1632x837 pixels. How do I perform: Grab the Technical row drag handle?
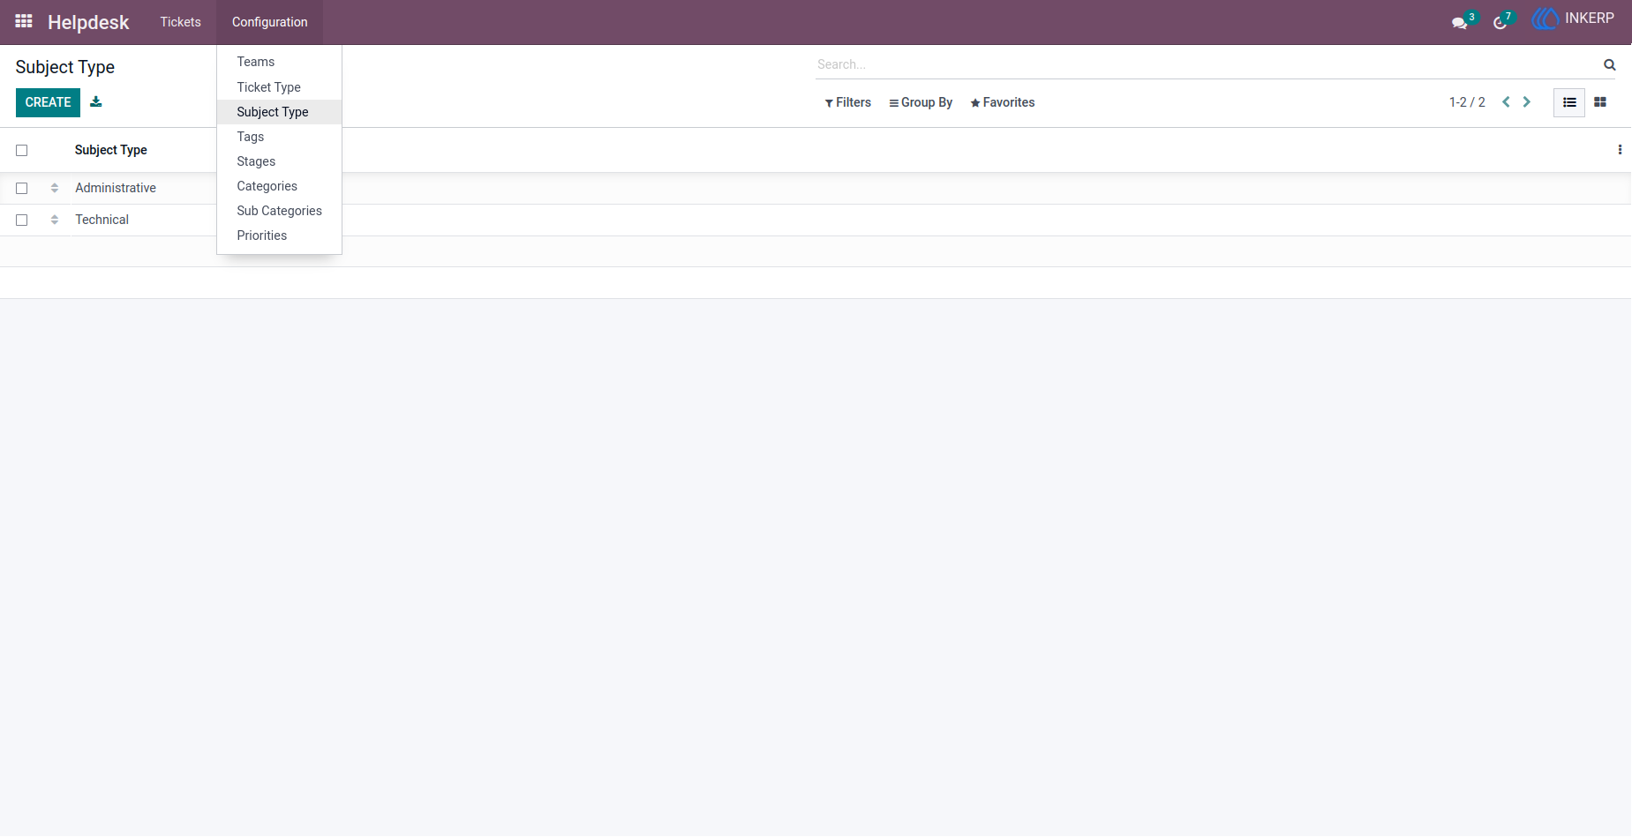pos(55,220)
